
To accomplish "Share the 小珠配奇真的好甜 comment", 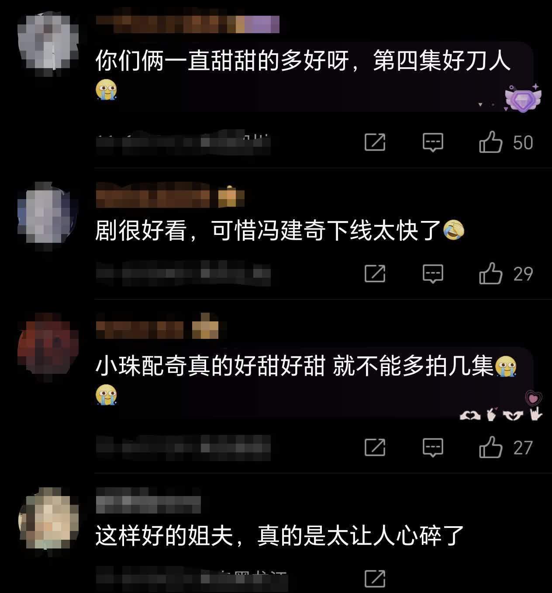I will tap(375, 447).
